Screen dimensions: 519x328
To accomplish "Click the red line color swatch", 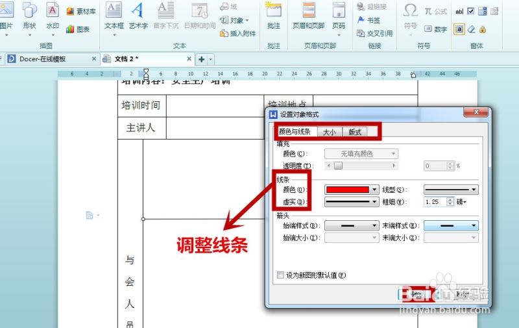I will (x=348, y=190).
